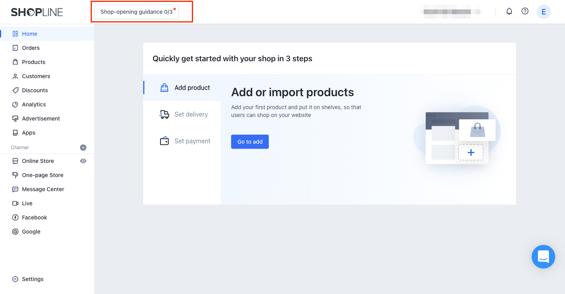Image resolution: width=565 pixels, height=294 pixels.
Task: Open the chat support bubble
Action: 543,257
